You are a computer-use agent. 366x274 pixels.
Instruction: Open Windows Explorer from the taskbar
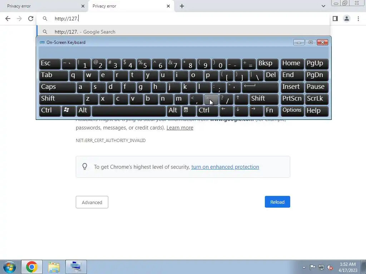coord(54,267)
